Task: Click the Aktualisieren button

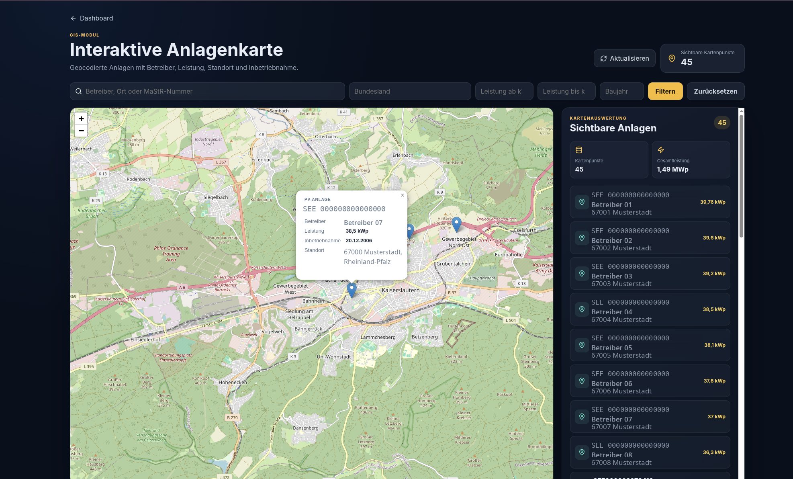Action: pos(624,58)
